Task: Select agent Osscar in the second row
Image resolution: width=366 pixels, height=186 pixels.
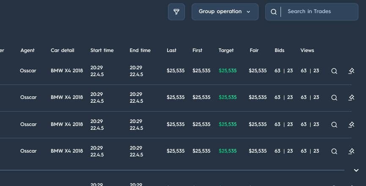Action: 28,97
